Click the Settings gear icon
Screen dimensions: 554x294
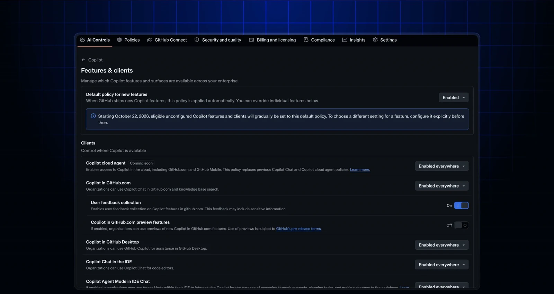tap(375, 40)
